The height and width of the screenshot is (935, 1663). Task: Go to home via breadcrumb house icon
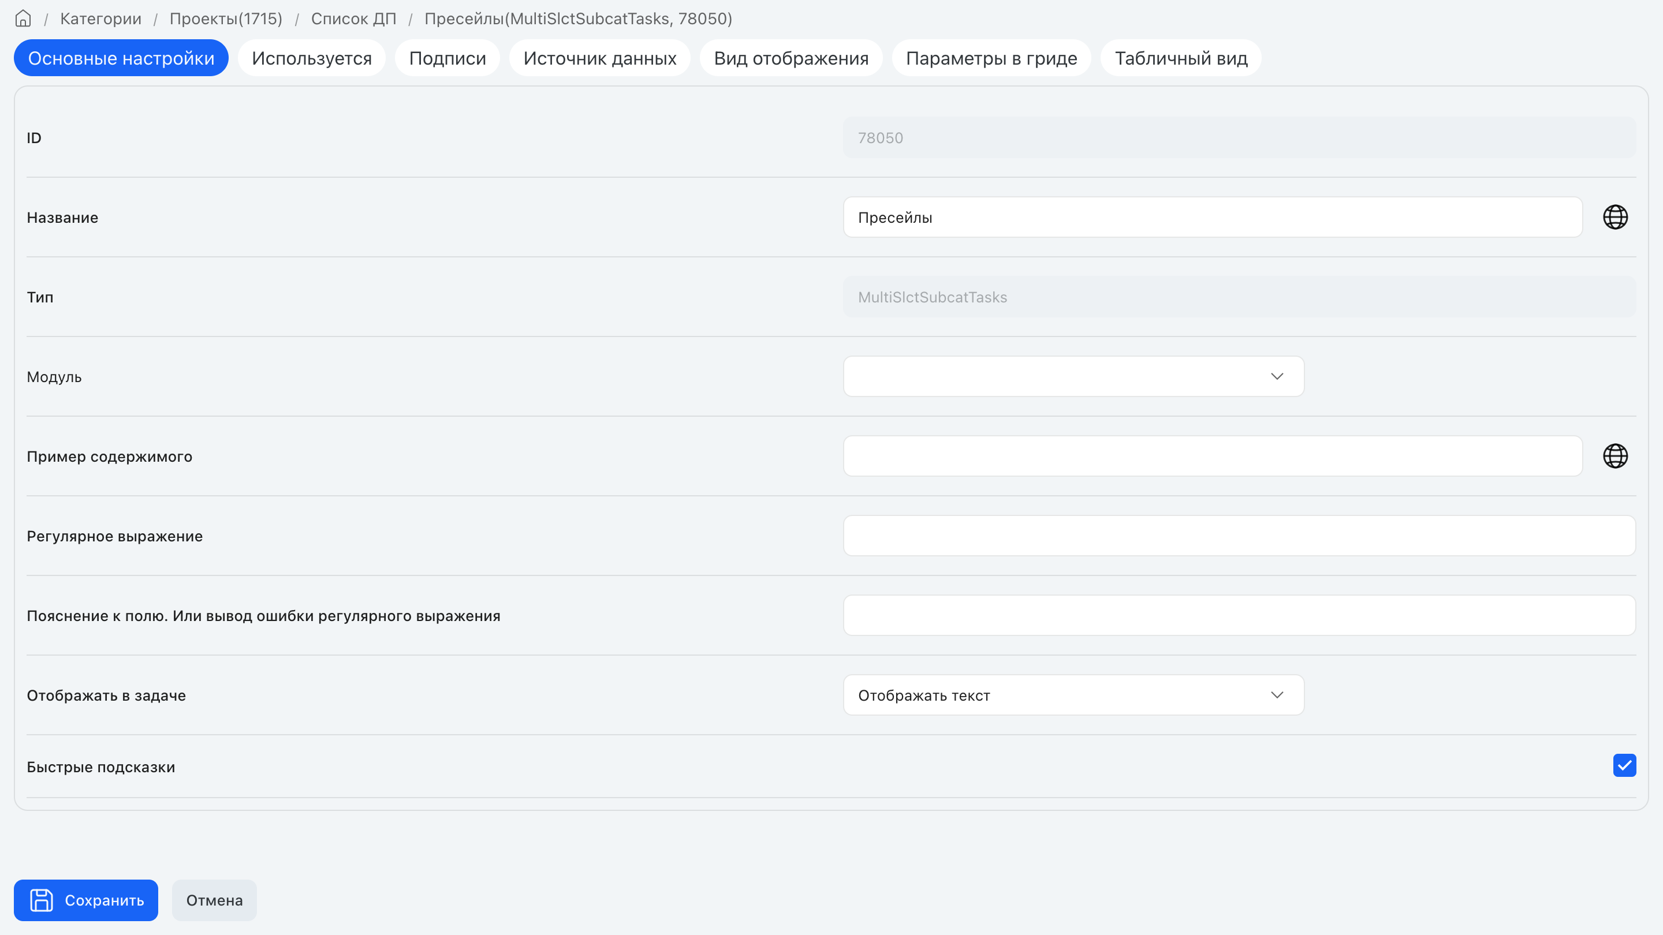tap(23, 18)
